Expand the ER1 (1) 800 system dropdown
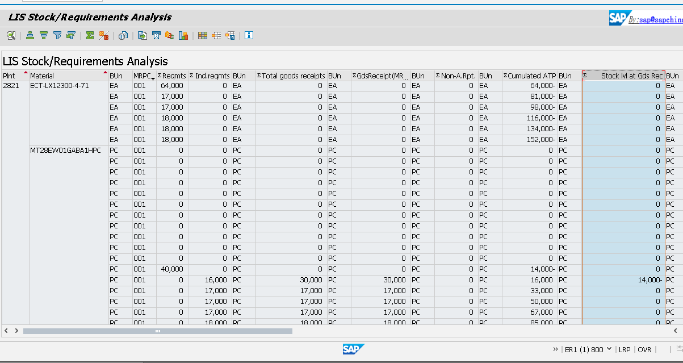Image resolution: width=683 pixels, height=363 pixels. click(x=610, y=350)
